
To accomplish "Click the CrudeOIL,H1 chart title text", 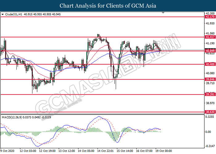I will click(14, 14).
